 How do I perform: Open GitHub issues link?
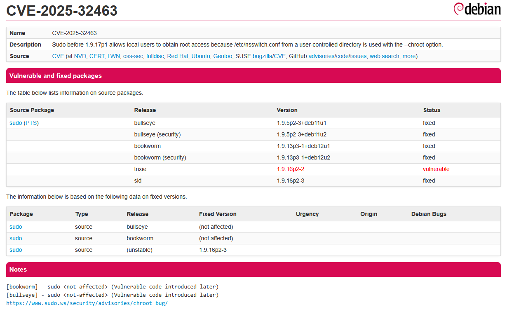tap(358, 56)
